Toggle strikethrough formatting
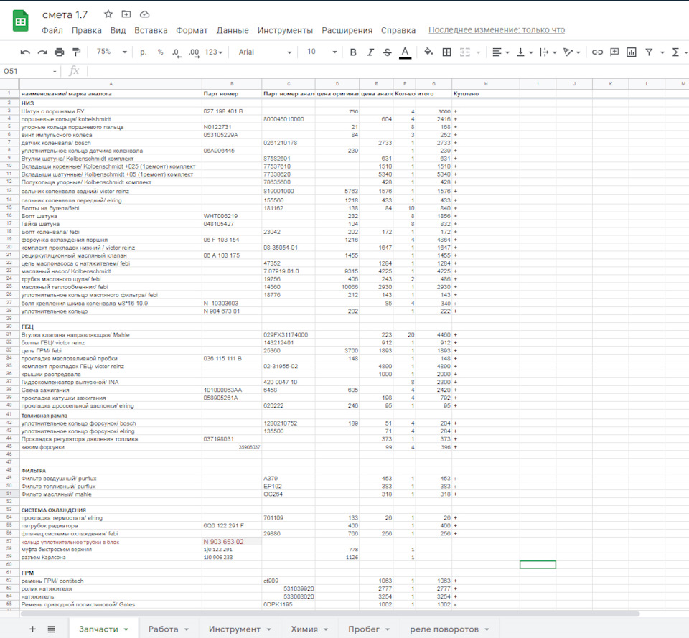This screenshot has width=689, height=638. click(x=387, y=52)
